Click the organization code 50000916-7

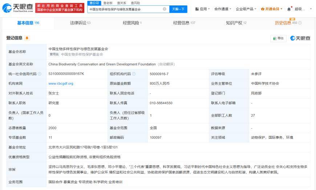(159, 74)
